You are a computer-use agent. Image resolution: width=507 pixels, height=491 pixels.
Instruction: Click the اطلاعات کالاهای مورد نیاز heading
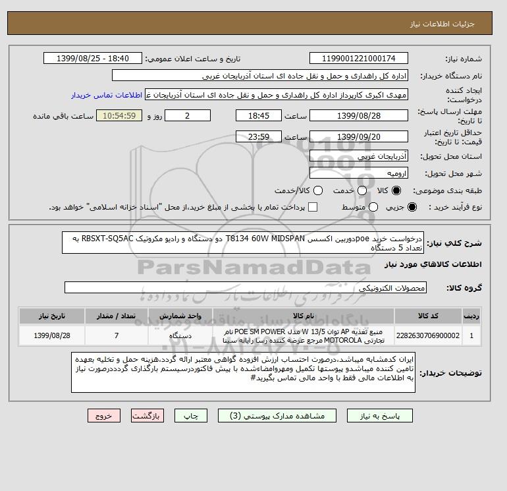[x=433, y=264]
